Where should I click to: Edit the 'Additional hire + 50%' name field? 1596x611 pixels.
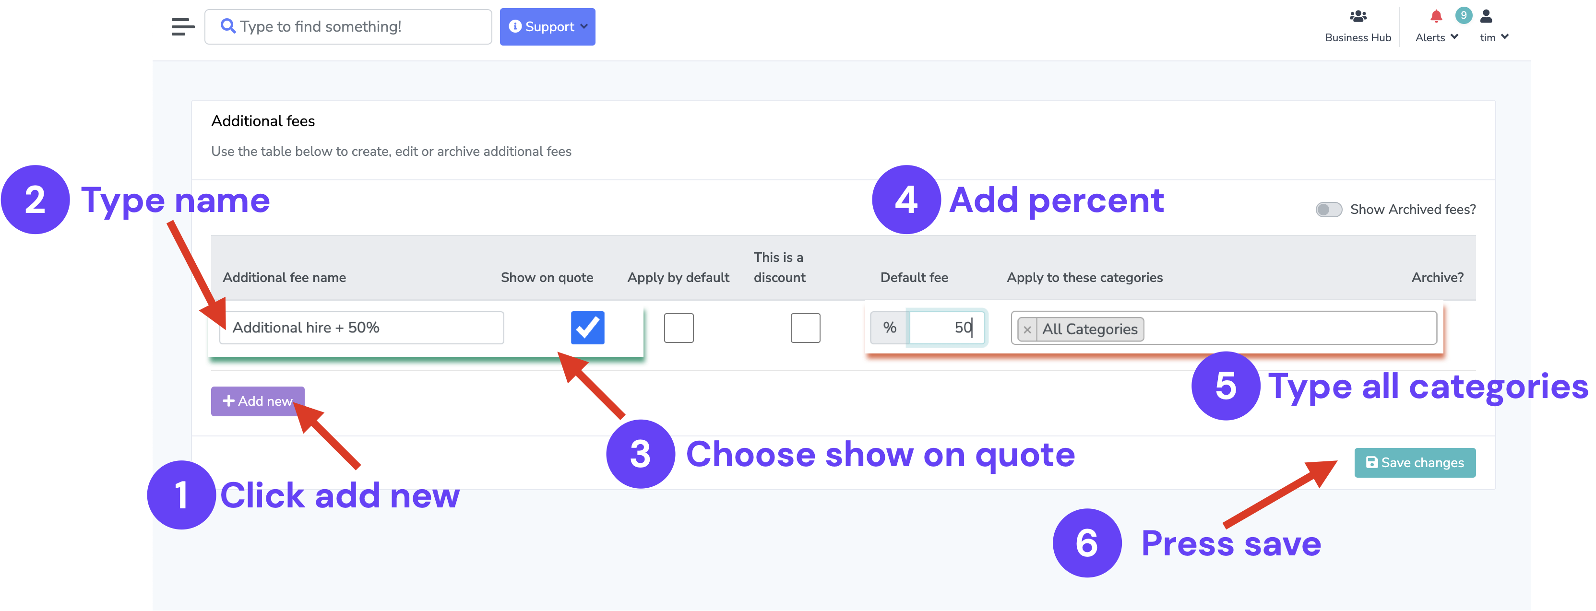[x=362, y=328]
